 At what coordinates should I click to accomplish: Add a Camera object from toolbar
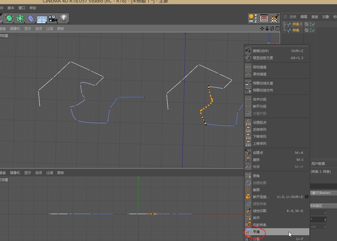tap(53, 19)
